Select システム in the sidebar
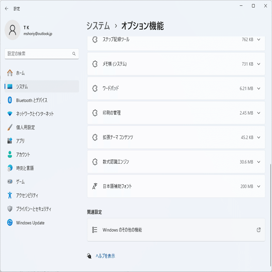 click(x=41, y=86)
